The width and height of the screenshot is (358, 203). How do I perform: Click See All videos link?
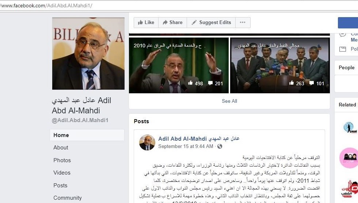pyautogui.click(x=229, y=101)
